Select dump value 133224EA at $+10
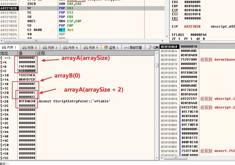Viewport: 235px width, 165px height. (27, 75)
